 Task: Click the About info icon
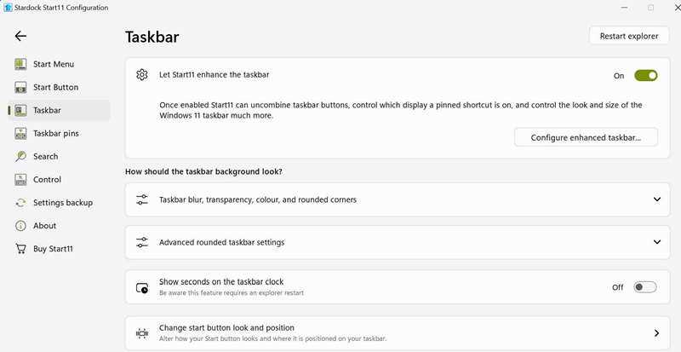pos(21,226)
